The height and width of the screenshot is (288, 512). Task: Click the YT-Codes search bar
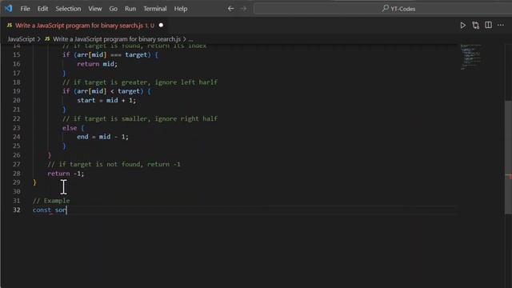click(382, 9)
